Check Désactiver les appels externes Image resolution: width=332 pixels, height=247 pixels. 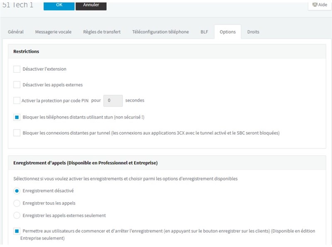click(x=17, y=85)
